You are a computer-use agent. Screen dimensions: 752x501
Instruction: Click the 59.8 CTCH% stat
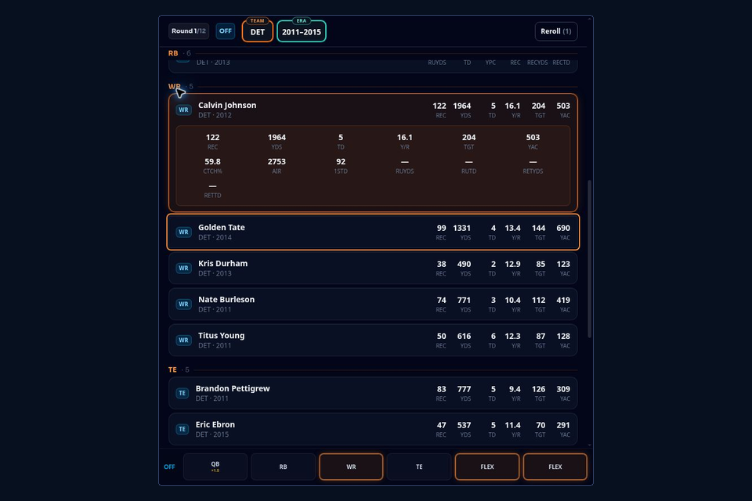212,165
